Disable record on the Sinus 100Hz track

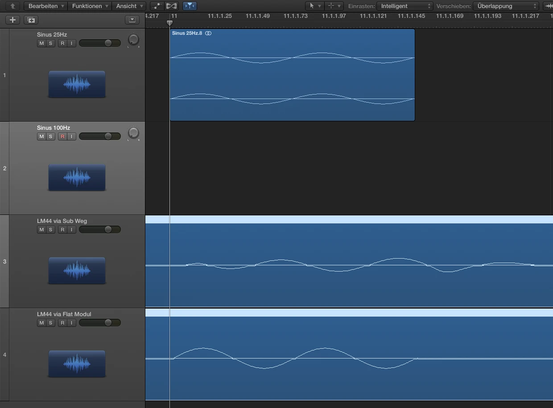point(62,136)
